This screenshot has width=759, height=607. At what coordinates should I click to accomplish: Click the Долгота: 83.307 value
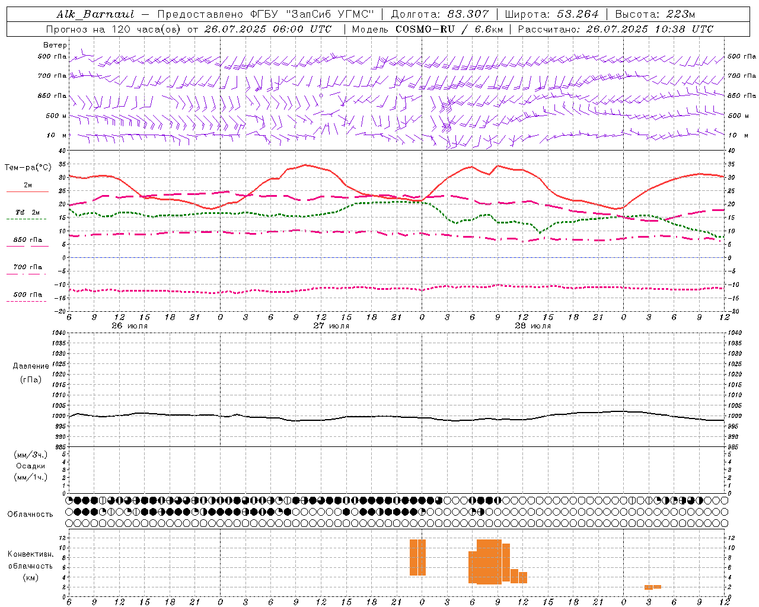coord(439,14)
